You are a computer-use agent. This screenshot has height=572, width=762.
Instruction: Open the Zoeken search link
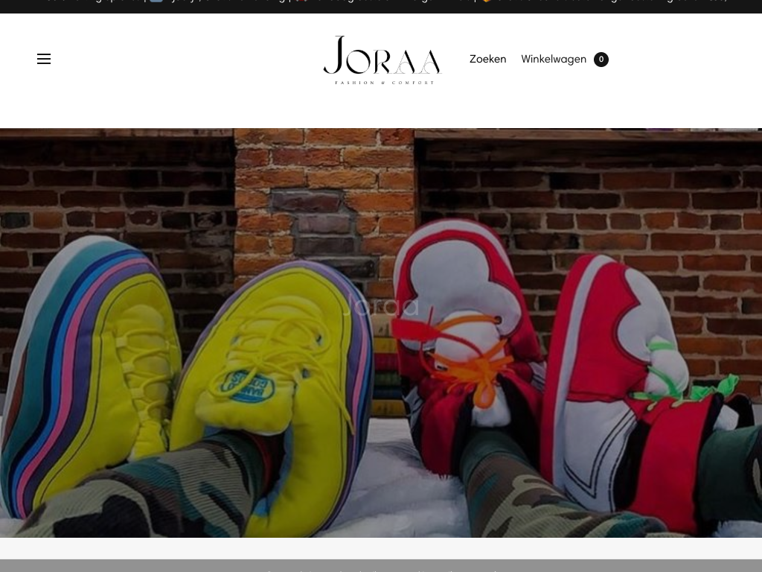click(x=487, y=60)
